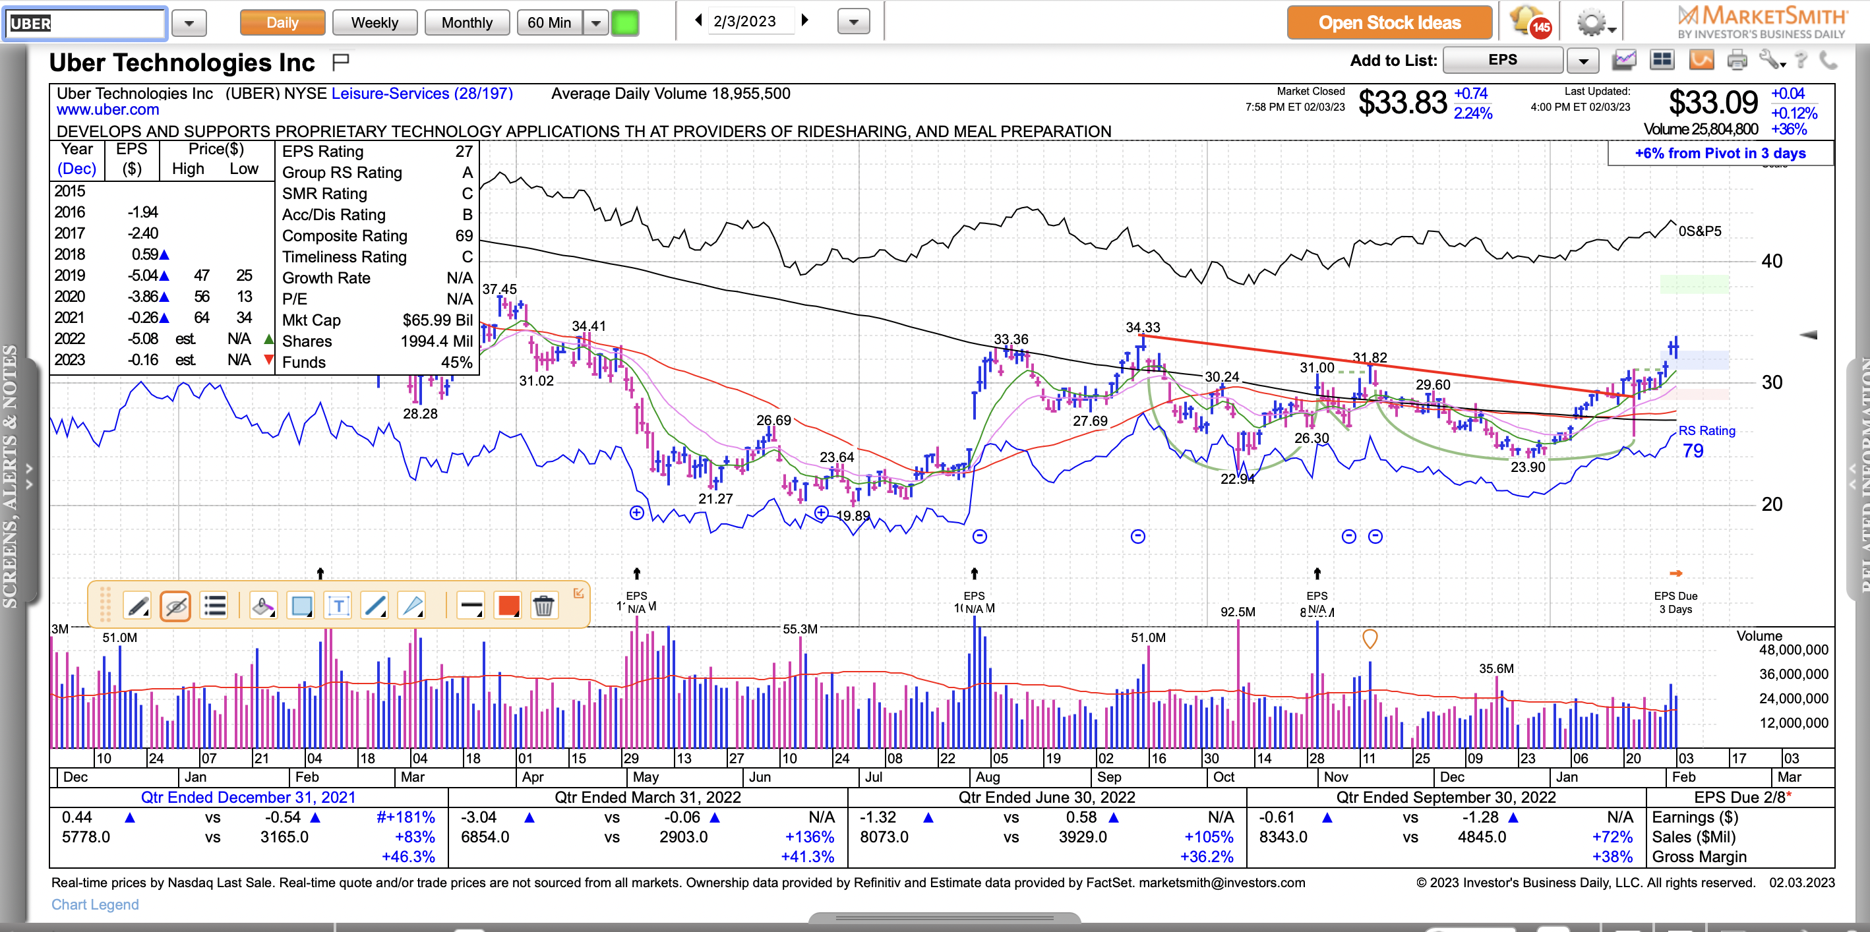
Task: Click the plus circle marker near 19.89
Action: (x=821, y=512)
